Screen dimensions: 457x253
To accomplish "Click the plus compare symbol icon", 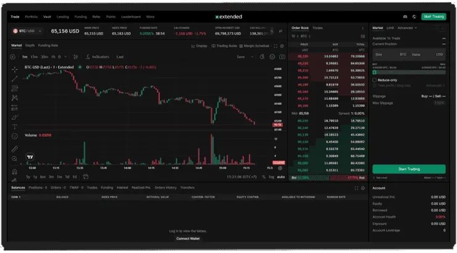I will tap(13, 57).
